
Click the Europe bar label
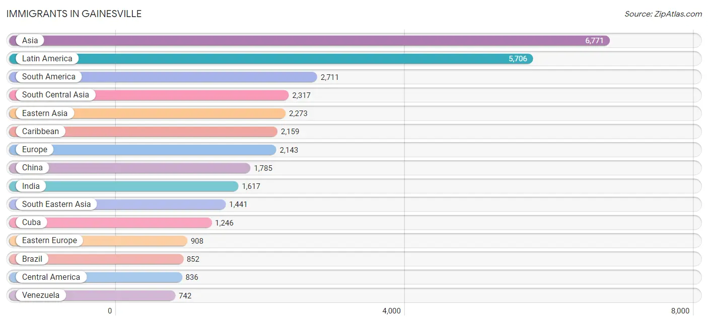pos(34,150)
